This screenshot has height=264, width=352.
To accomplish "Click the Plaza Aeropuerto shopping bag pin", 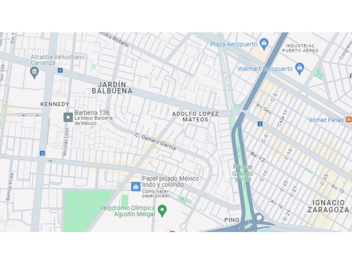I will [264, 44].
